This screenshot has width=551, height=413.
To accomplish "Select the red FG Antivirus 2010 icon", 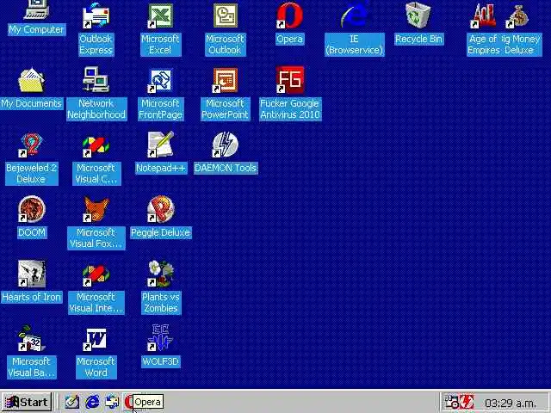I will click(x=290, y=80).
